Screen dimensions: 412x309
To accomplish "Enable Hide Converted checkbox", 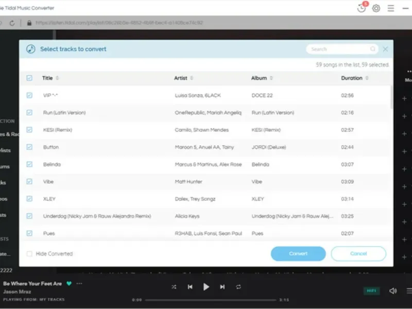I will [29, 253].
